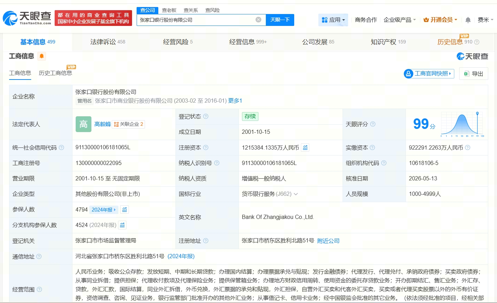Image resolution: width=497 pixels, height=303 pixels.
Task: Click the 登记机关 value 张家口市市场监督管理局
Action: pyautogui.click(x=106, y=241)
